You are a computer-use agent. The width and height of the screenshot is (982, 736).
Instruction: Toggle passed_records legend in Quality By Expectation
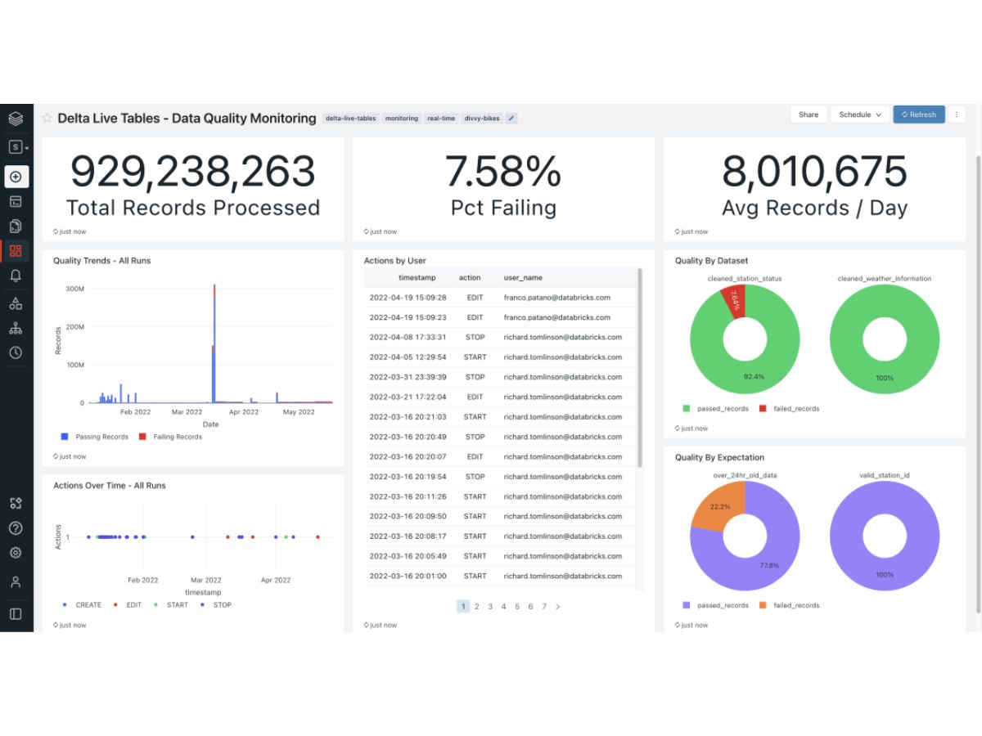pyautogui.click(x=715, y=605)
